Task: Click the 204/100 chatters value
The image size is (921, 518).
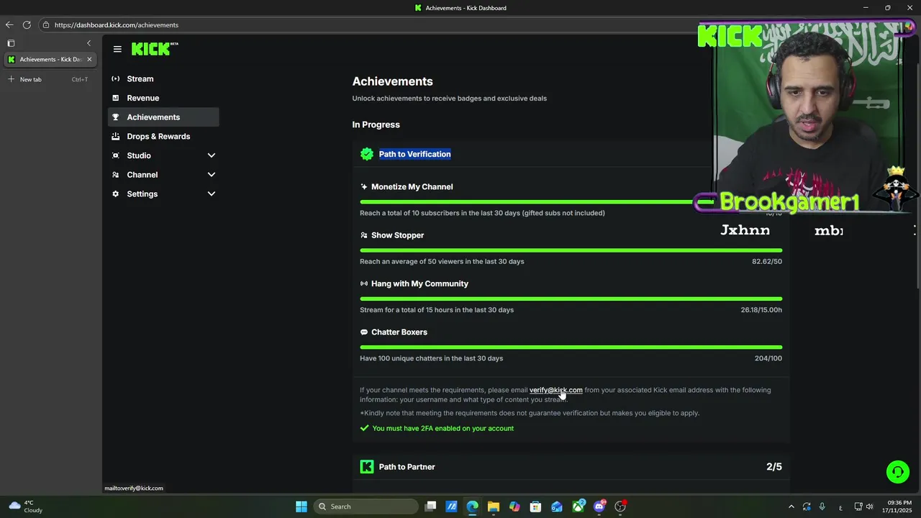Action: (768, 358)
